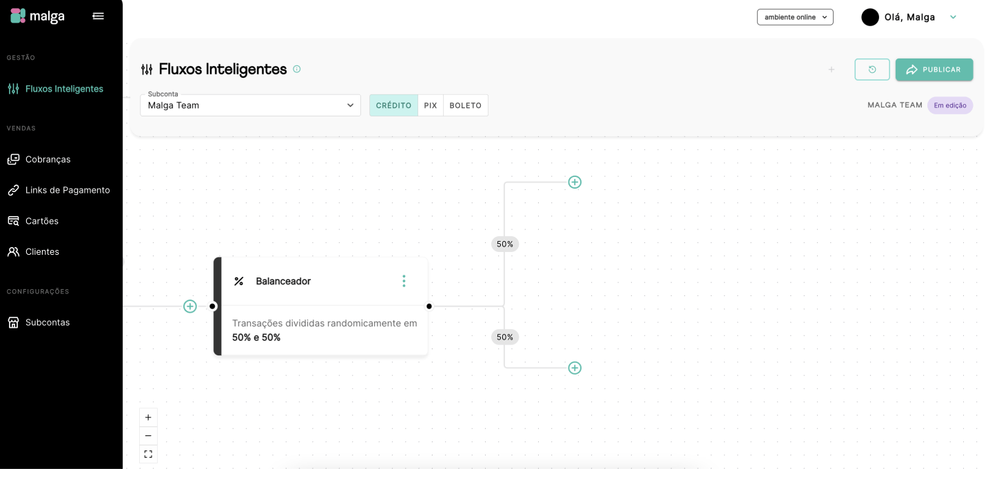Add a node on the lower 50% branch

tap(575, 368)
